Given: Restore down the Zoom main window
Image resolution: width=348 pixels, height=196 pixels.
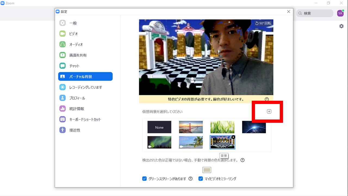Looking at the screenshot, I should (x=328, y=3).
